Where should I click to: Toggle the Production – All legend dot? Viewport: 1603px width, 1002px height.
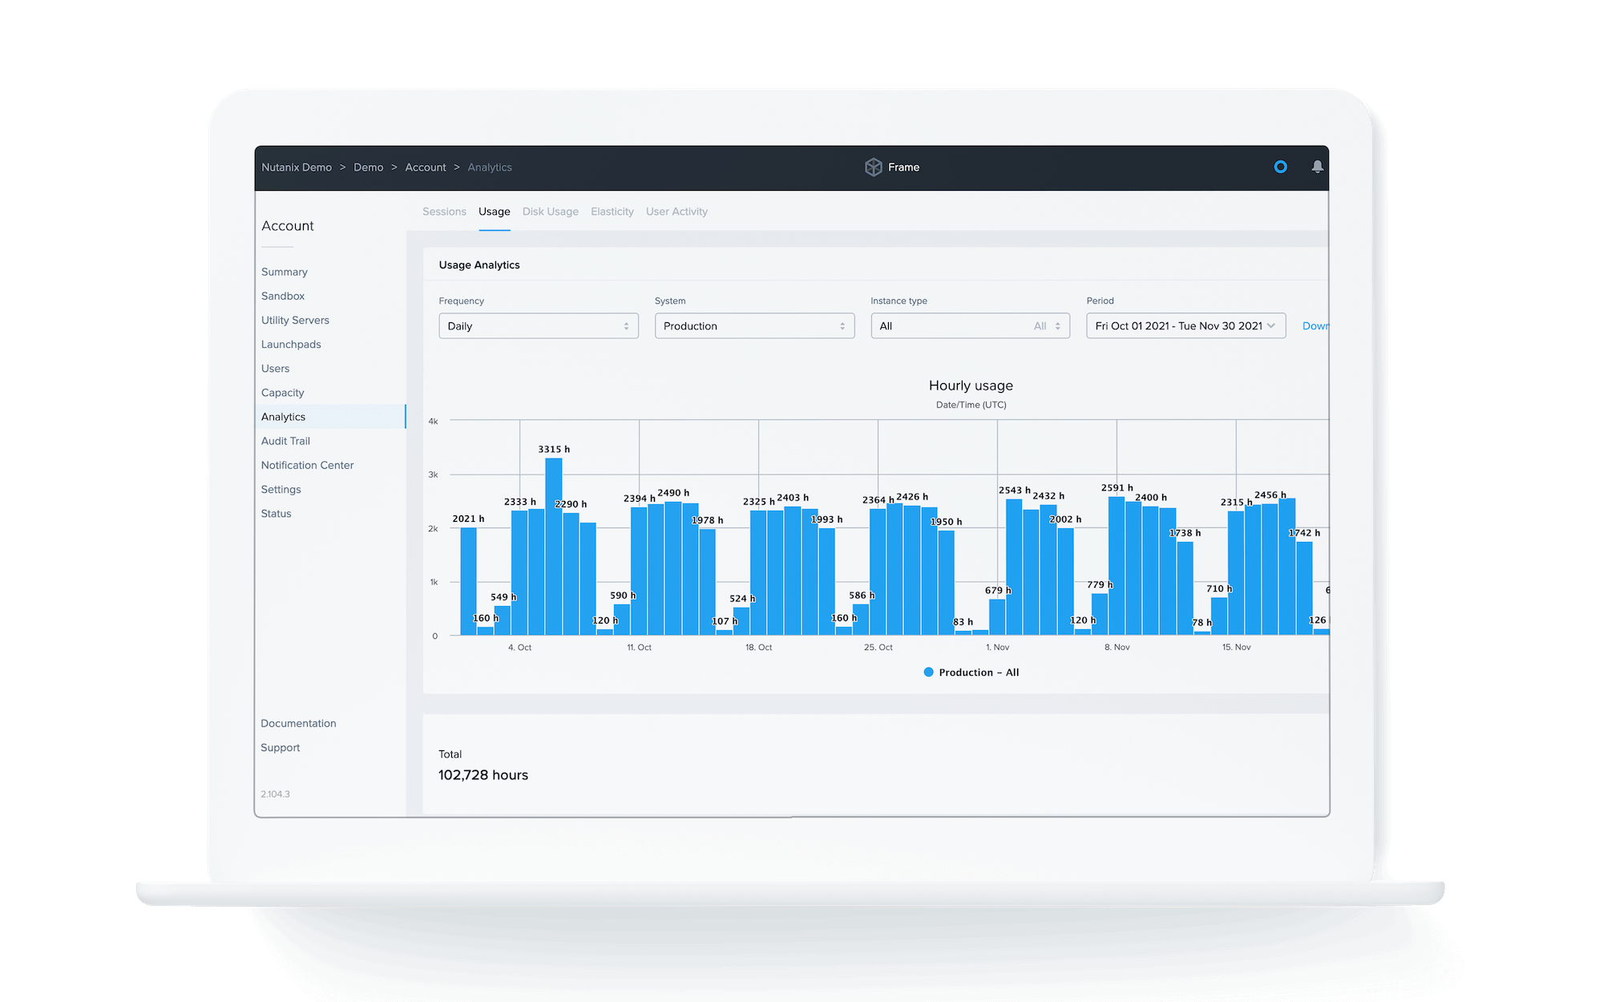(x=928, y=673)
